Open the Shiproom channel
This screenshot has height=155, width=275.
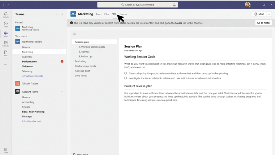point(28,66)
